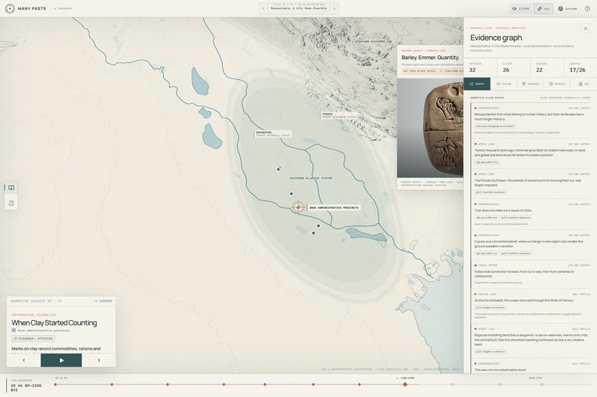Play the narrative dossier
This screenshot has height=397, width=597.
(x=61, y=360)
